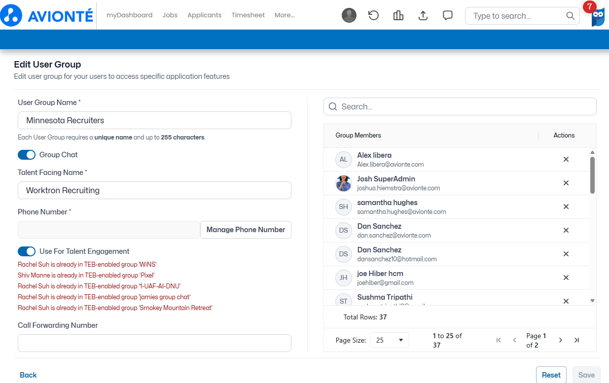Open the bar chart reports icon
Image resolution: width=609 pixels, height=383 pixels.
click(398, 16)
